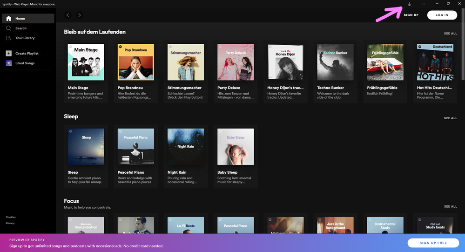Screen dimensions: 465x252
Task: Click the Home icon in sidebar
Action: click(8, 19)
